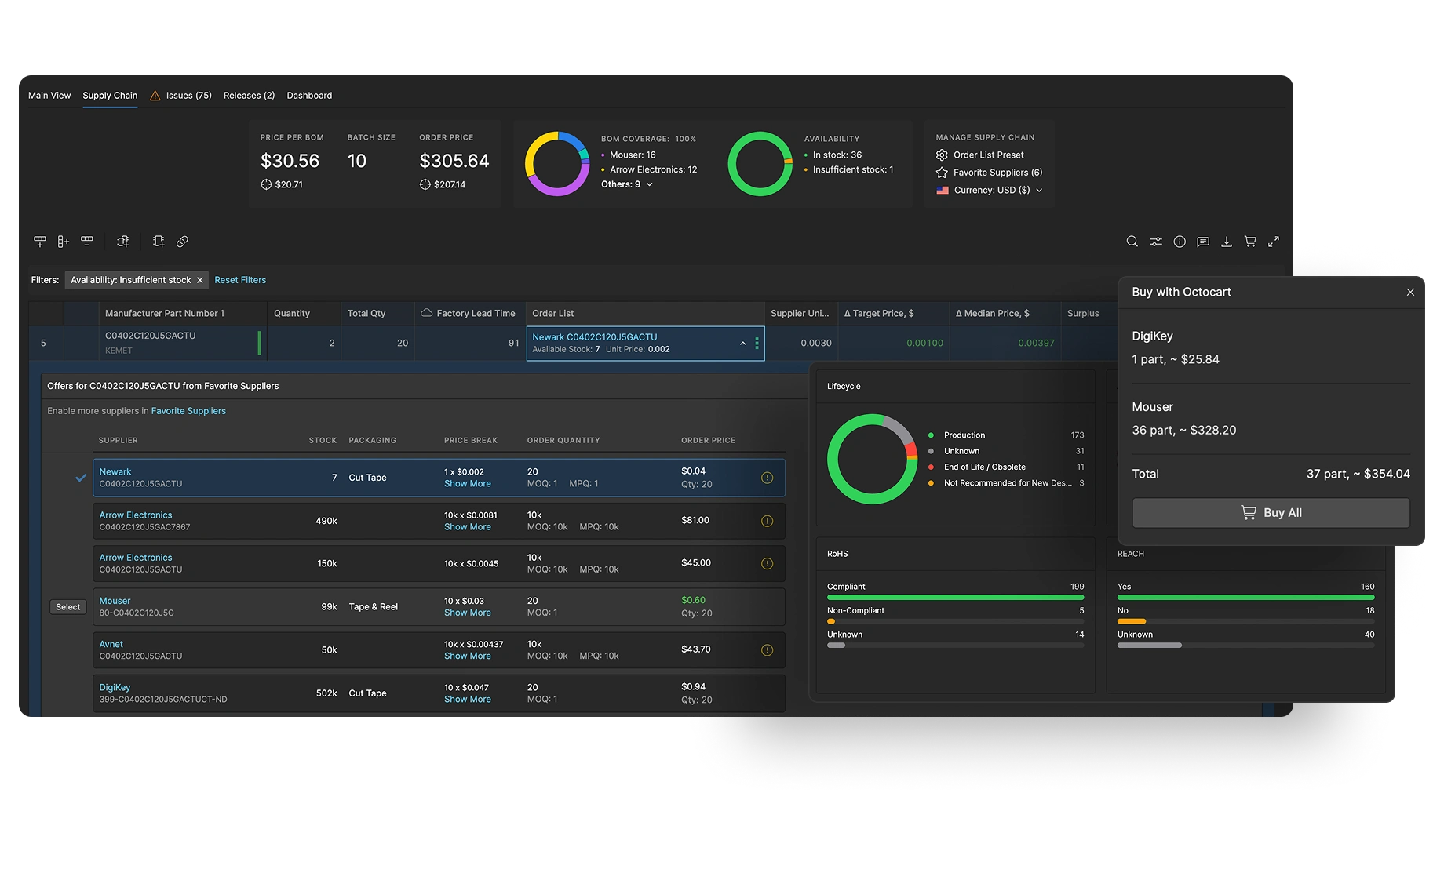Click the info circle toolbar icon
Viewport: 1444px width, 891px height.
(x=1180, y=242)
